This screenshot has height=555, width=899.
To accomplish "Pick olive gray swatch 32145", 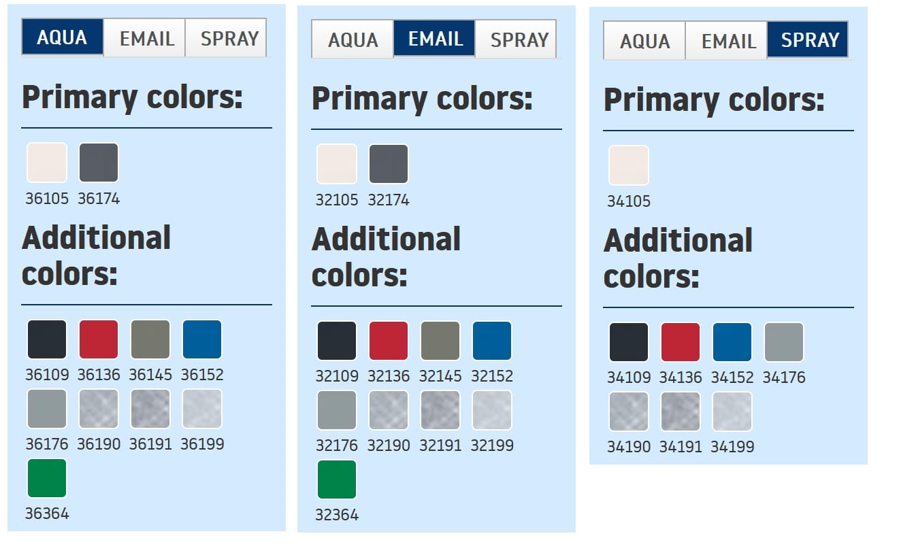I will (440, 341).
